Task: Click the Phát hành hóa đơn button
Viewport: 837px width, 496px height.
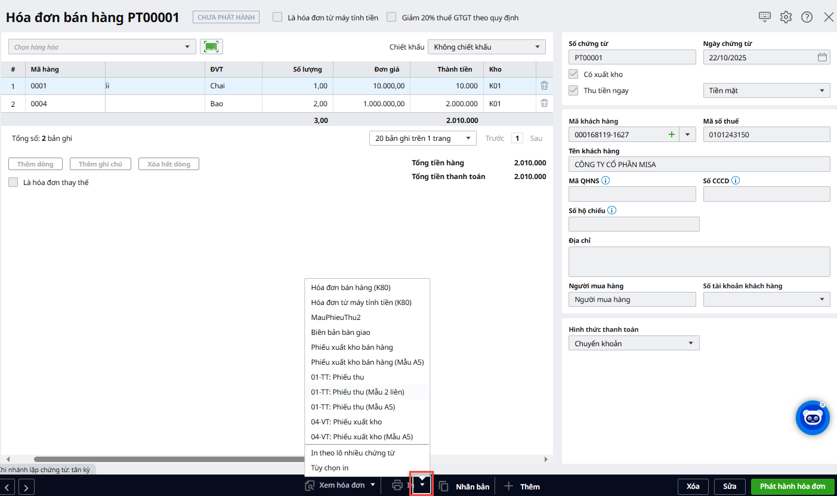Action: [x=792, y=486]
